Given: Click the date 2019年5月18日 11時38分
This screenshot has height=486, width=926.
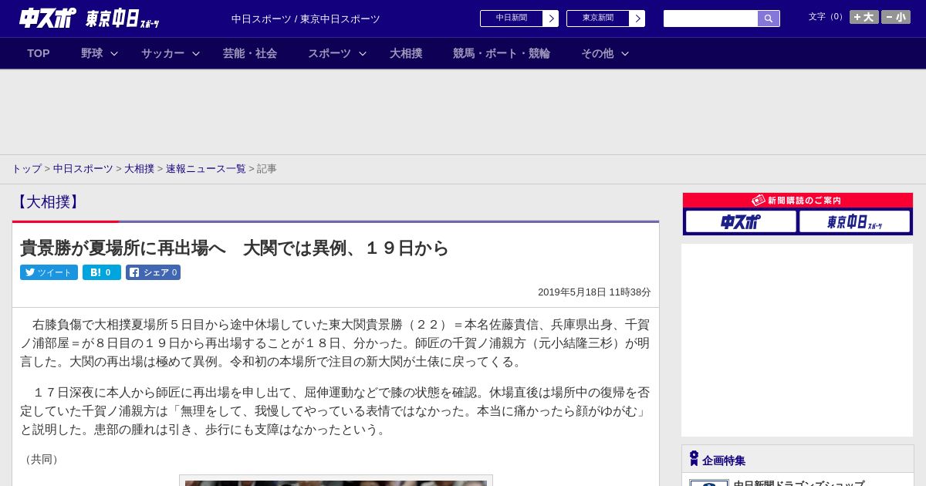Looking at the screenshot, I should click(x=594, y=292).
